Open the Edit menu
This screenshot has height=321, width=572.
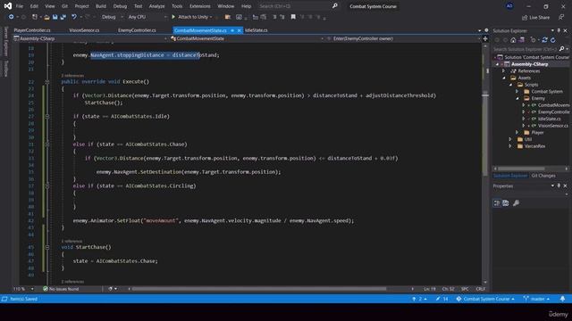[34, 6]
